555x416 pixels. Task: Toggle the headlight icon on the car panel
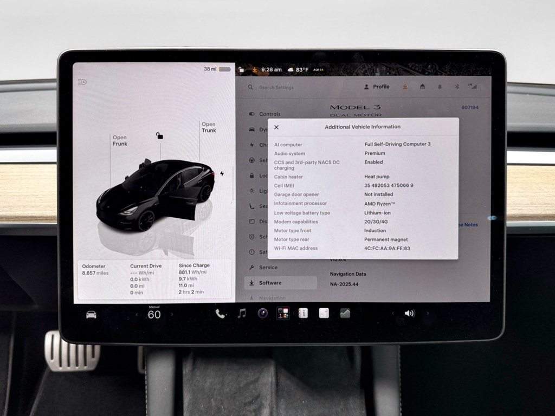point(82,82)
